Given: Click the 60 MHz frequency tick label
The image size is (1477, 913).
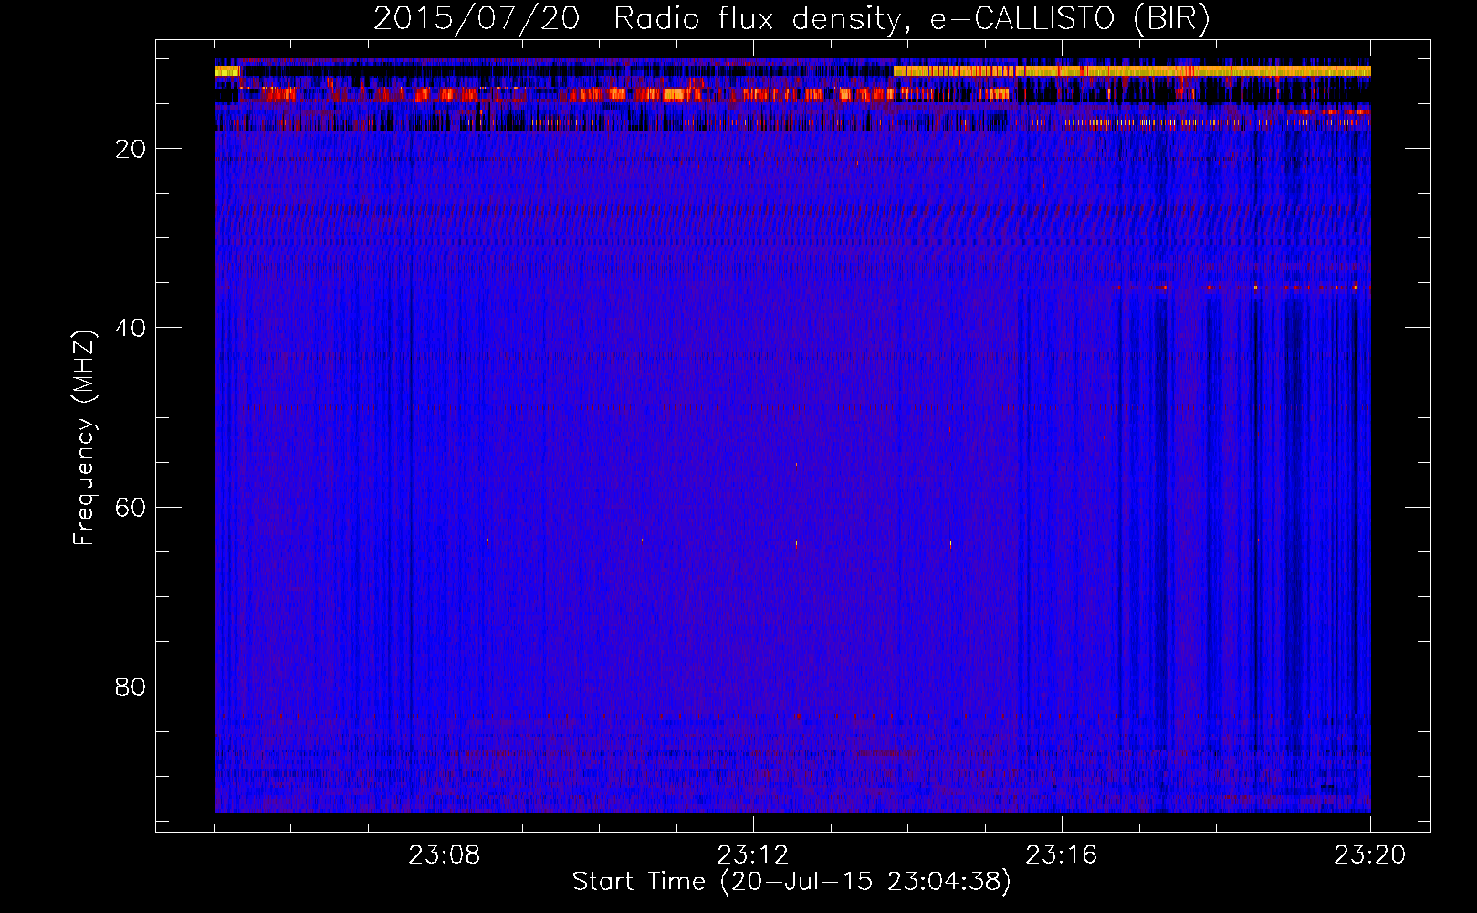Looking at the screenshot, I should point(131,508).
